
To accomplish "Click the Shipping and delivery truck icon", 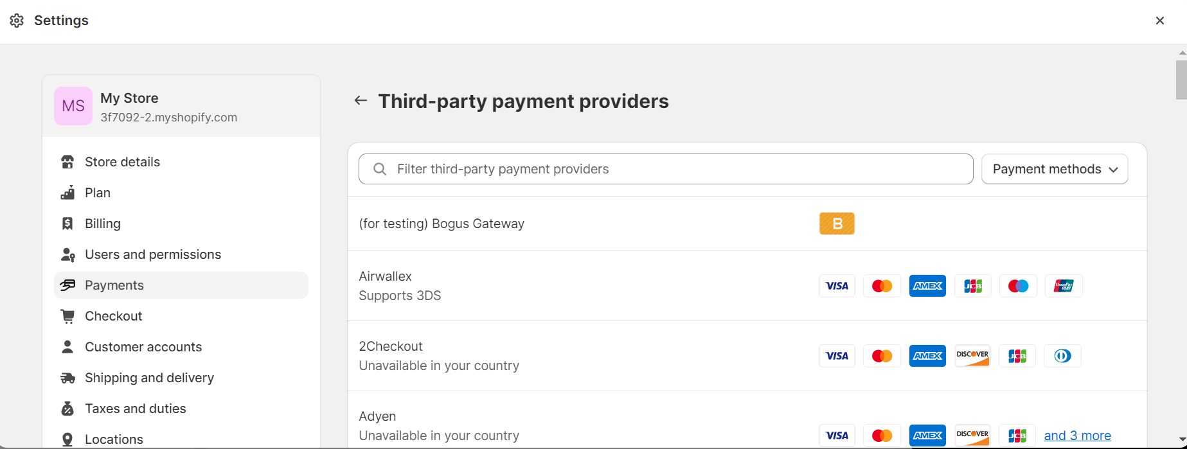I will 67,378.
